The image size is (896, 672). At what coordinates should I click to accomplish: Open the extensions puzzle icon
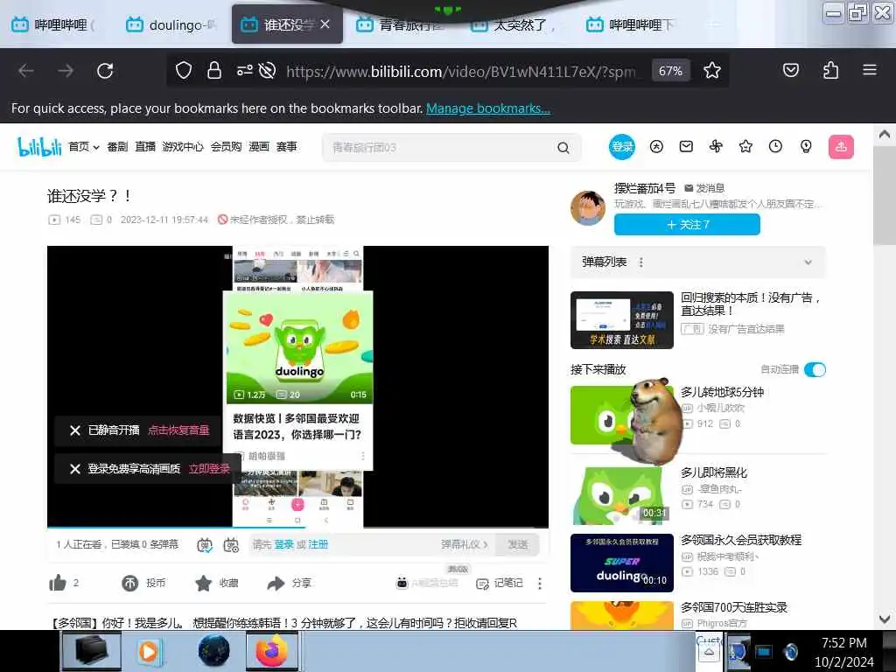[x=831, y=70]
